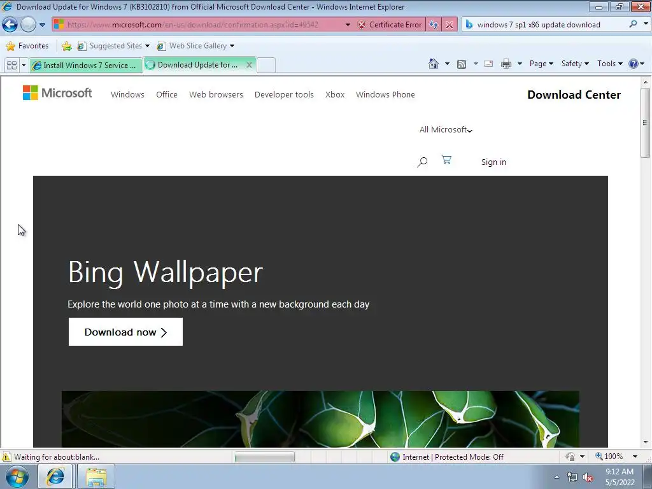This screenshot has height=489, width=652.
Task: Click the Download now button
Action: 125,332
